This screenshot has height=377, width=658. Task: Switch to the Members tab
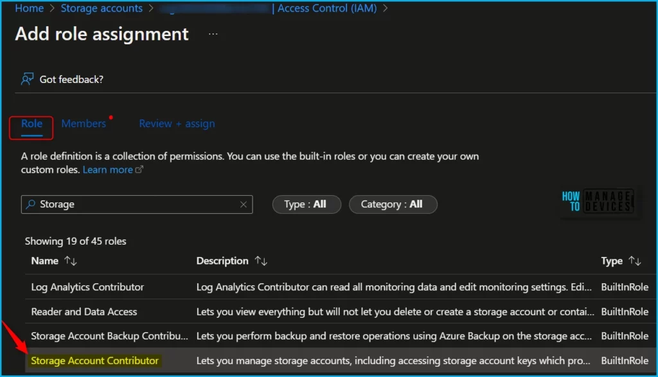click(84, 124)
